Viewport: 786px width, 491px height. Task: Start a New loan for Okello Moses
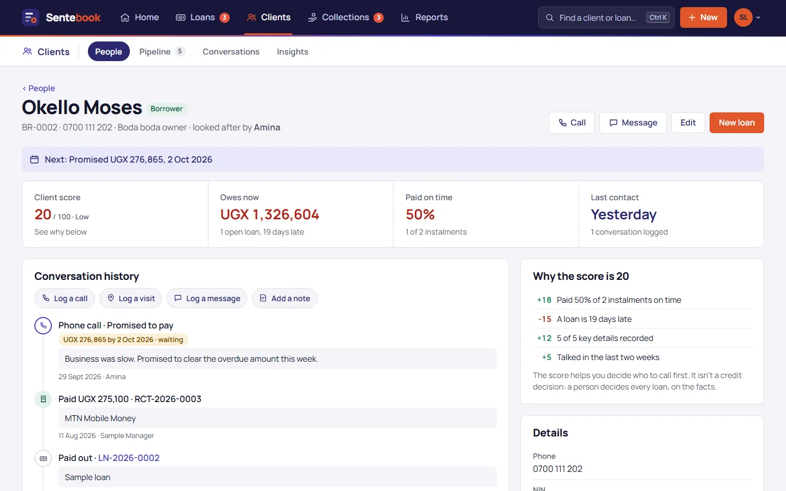tap(736, 123)
